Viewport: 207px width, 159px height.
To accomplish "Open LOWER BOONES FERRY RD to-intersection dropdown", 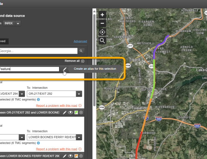I will click(79, 137).
